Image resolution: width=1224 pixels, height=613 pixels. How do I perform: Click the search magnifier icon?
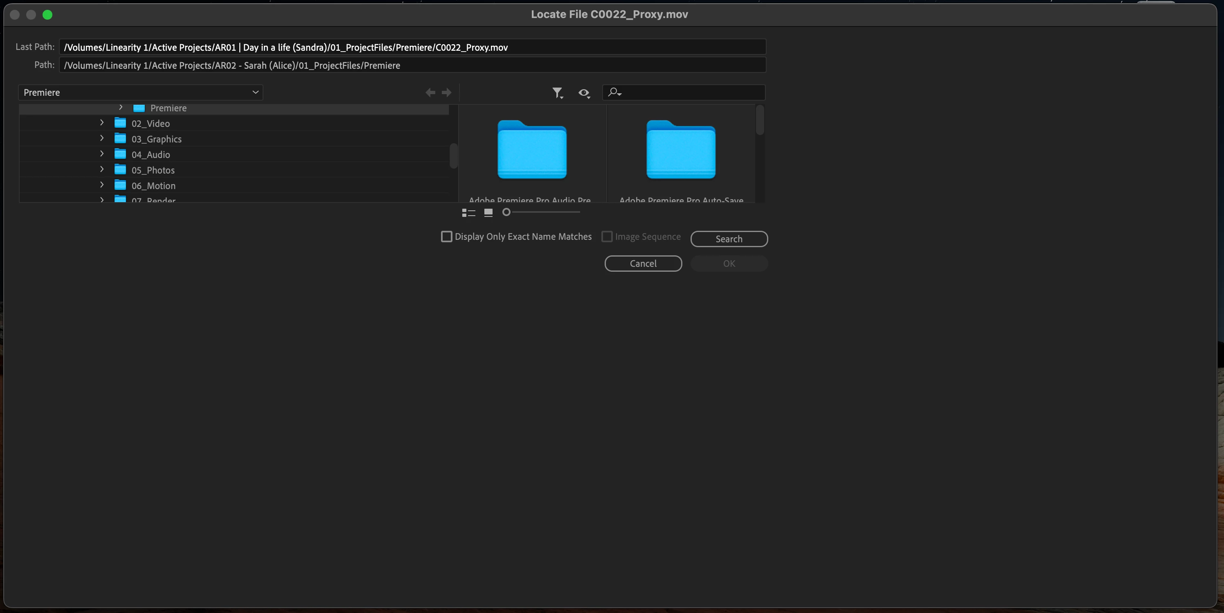[x=614, y=92]
